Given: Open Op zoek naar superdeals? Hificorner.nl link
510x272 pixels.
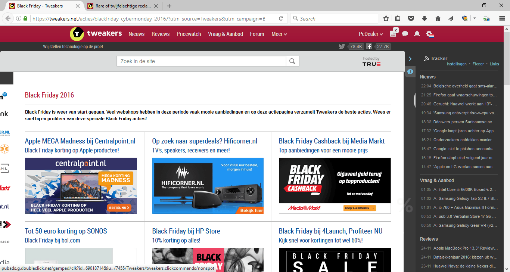Looking at the screenshot, I should pos(205,141).
